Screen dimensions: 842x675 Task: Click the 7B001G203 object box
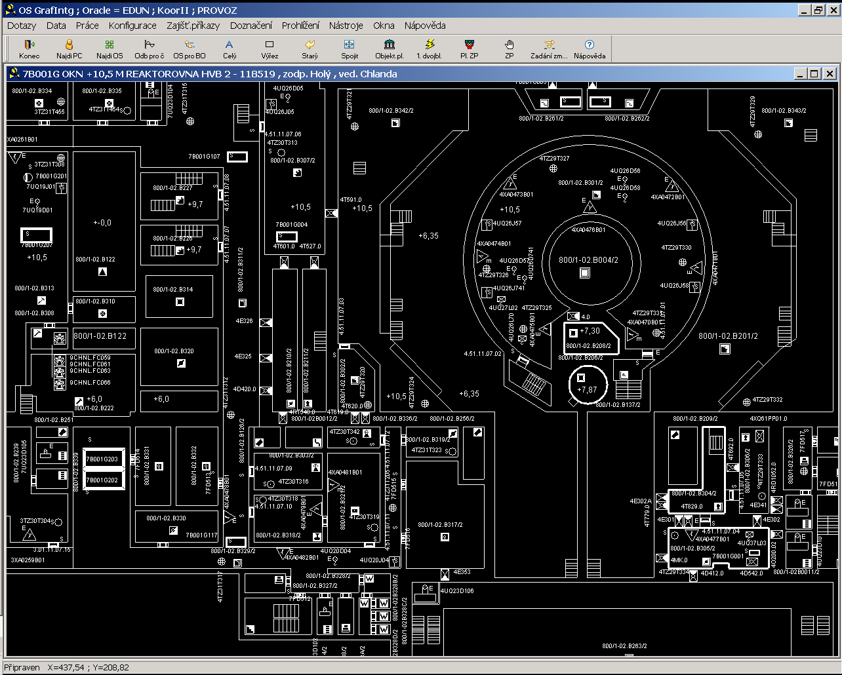pyautogui.click(x=102, y=459)
